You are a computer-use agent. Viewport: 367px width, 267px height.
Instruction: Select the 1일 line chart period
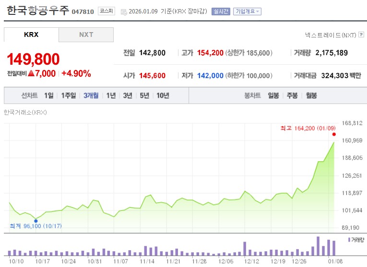pyautogui.click(x=48, y=95)
